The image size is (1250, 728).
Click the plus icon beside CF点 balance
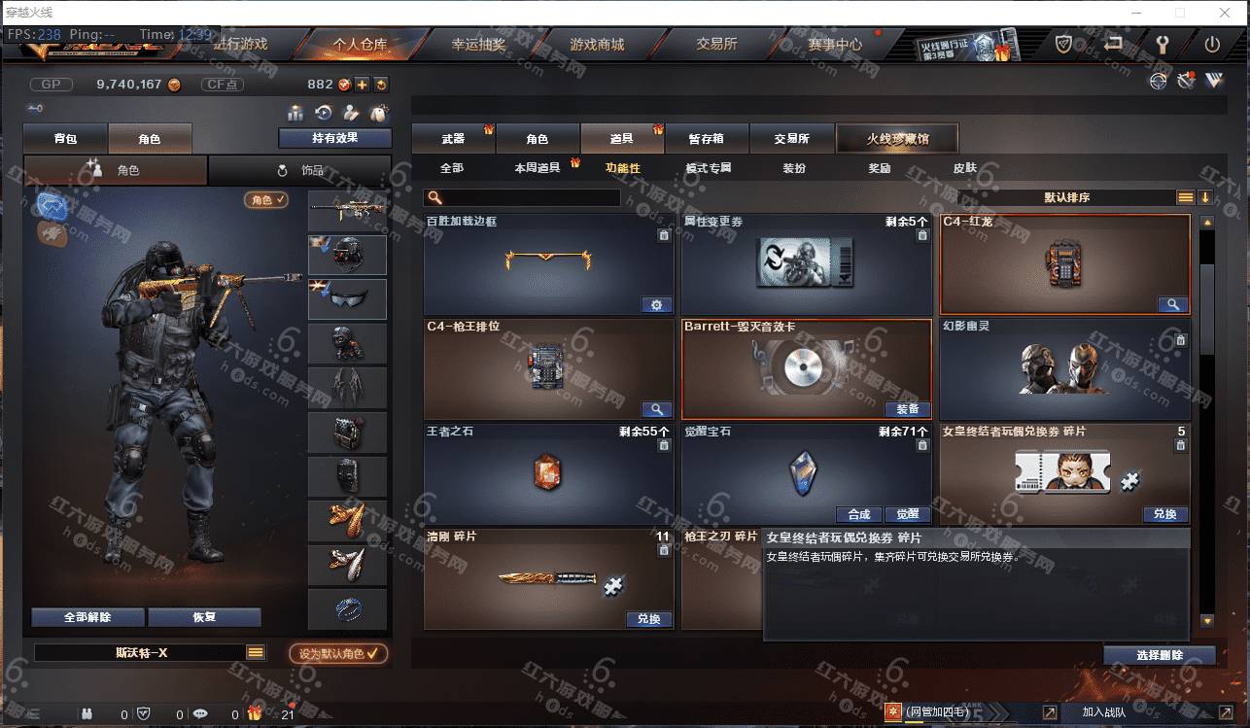click(x=362, y=85)
